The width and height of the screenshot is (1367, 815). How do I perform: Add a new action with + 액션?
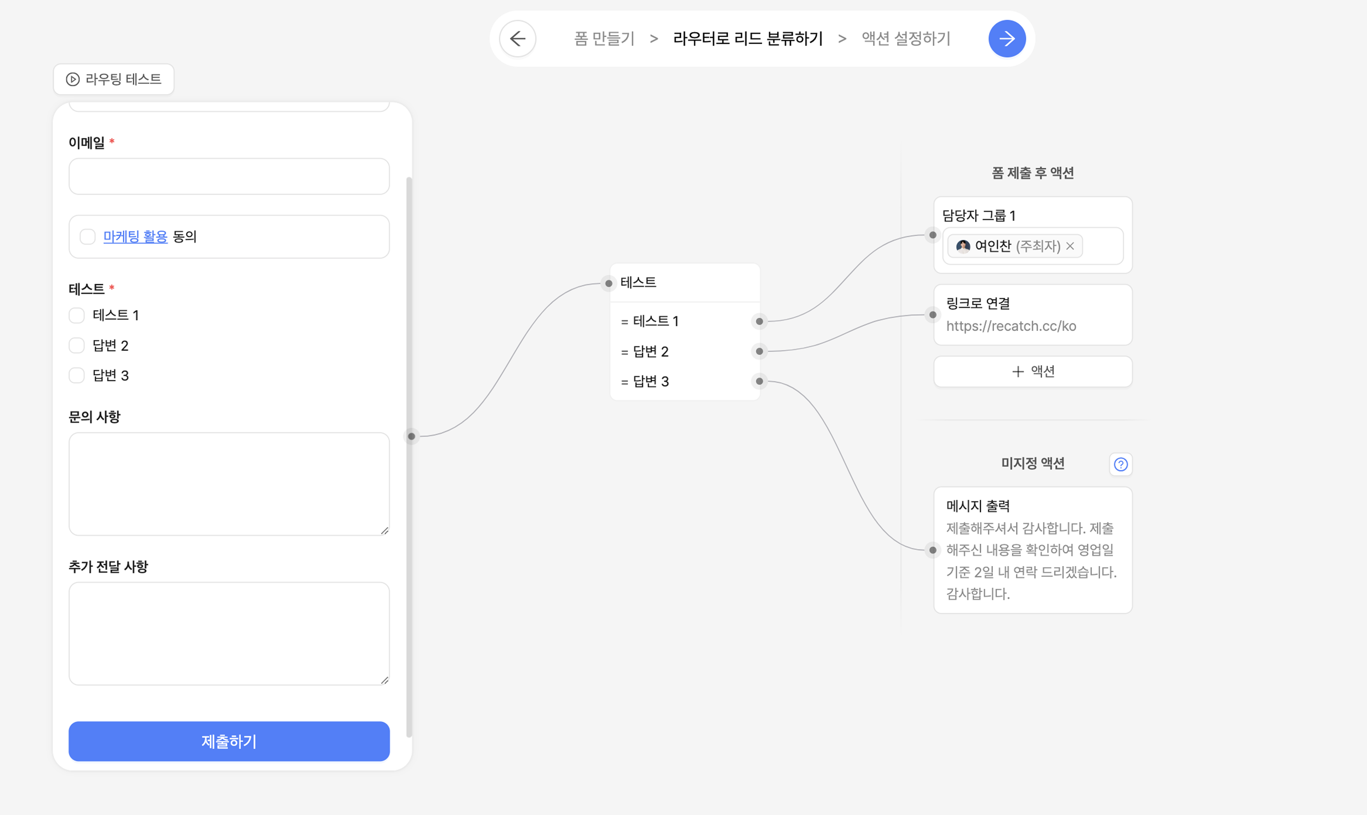point(1032,371)
